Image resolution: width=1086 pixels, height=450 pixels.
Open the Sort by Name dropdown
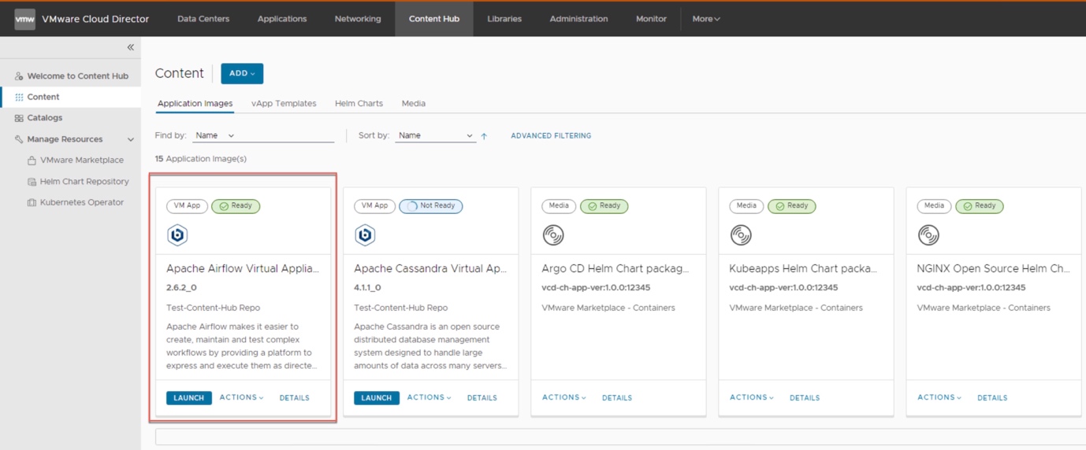pos(434,135)
